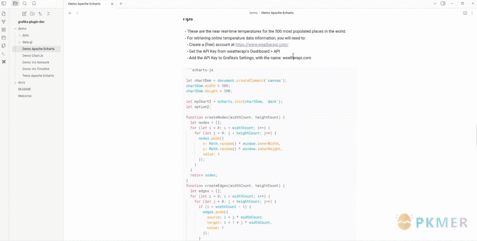Add a new tab with plus button
The image size is (477, 241).
tap(121, 4)
